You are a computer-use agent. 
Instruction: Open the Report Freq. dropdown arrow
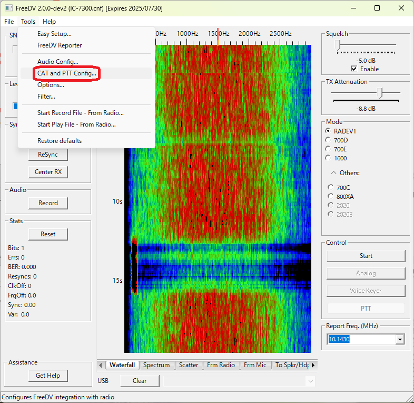pos(400,340)
